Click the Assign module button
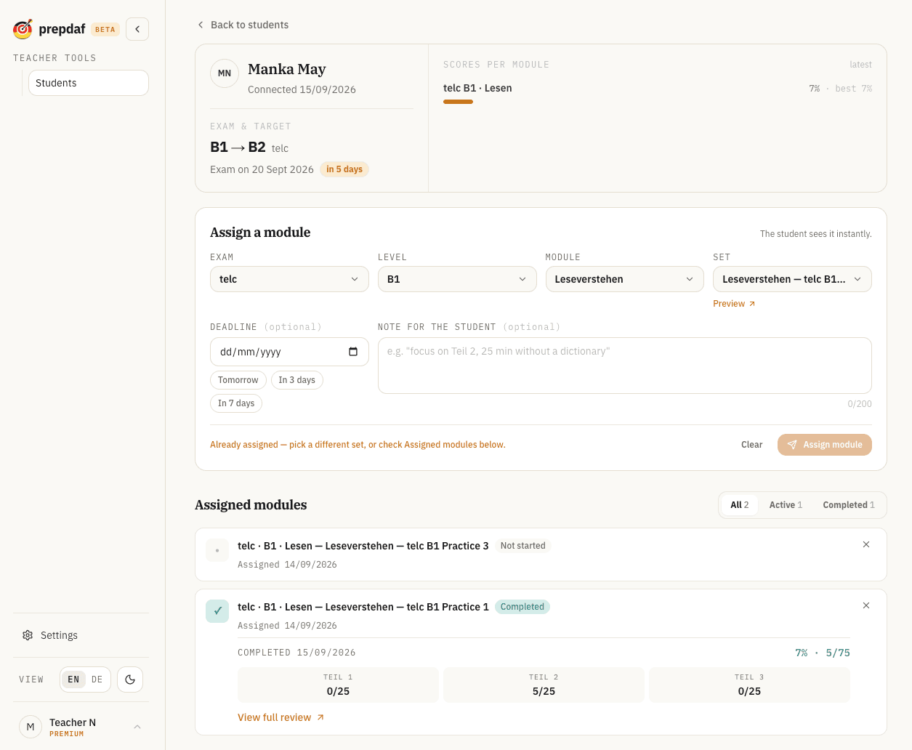The image size is (912, 750). tap(825, 445)
